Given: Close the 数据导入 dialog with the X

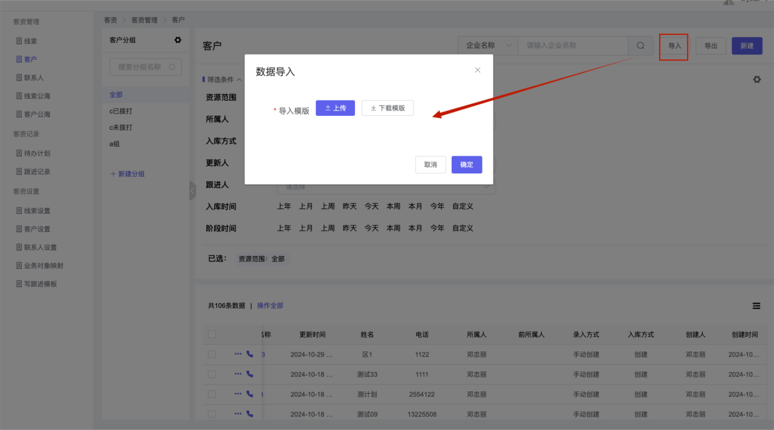Looking at the screenshot, I should [x=478, y=70].
